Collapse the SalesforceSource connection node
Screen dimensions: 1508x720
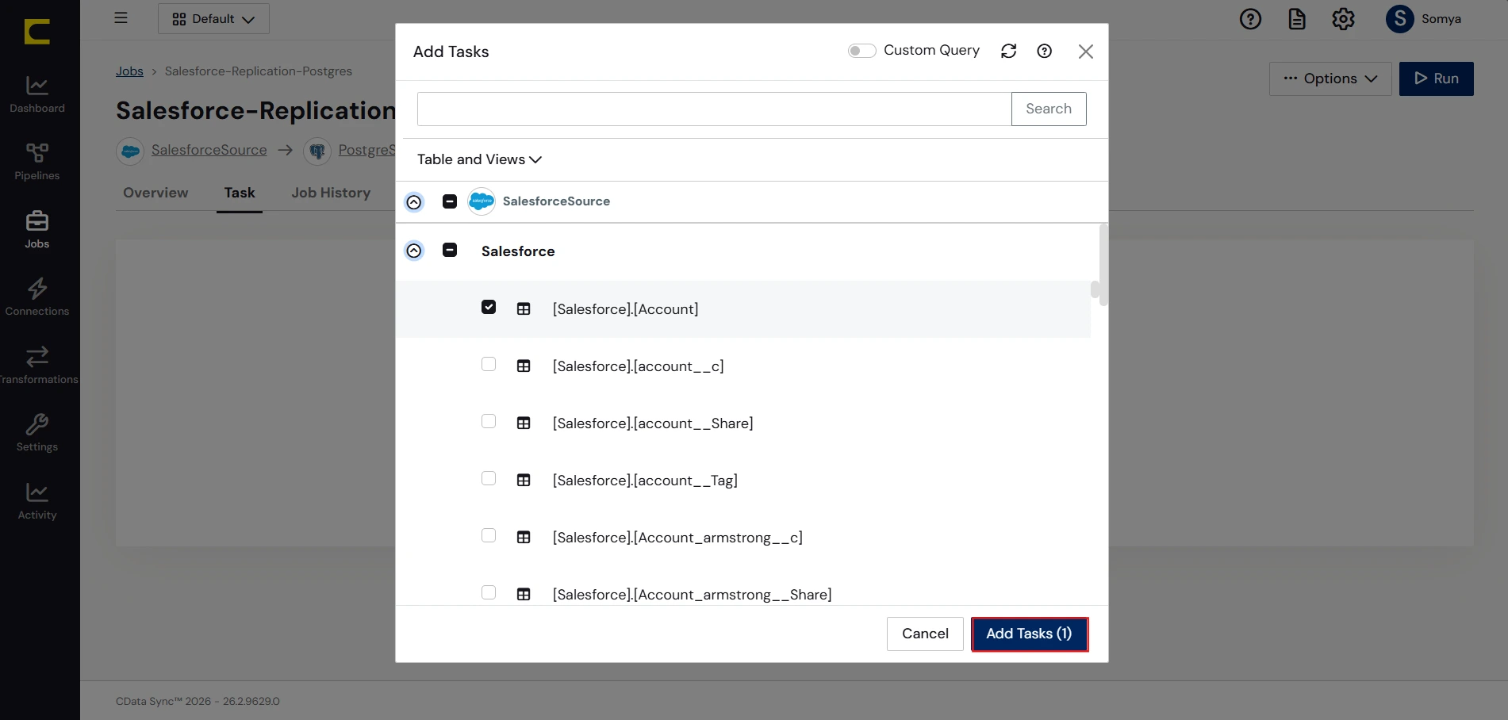point(414,202)
